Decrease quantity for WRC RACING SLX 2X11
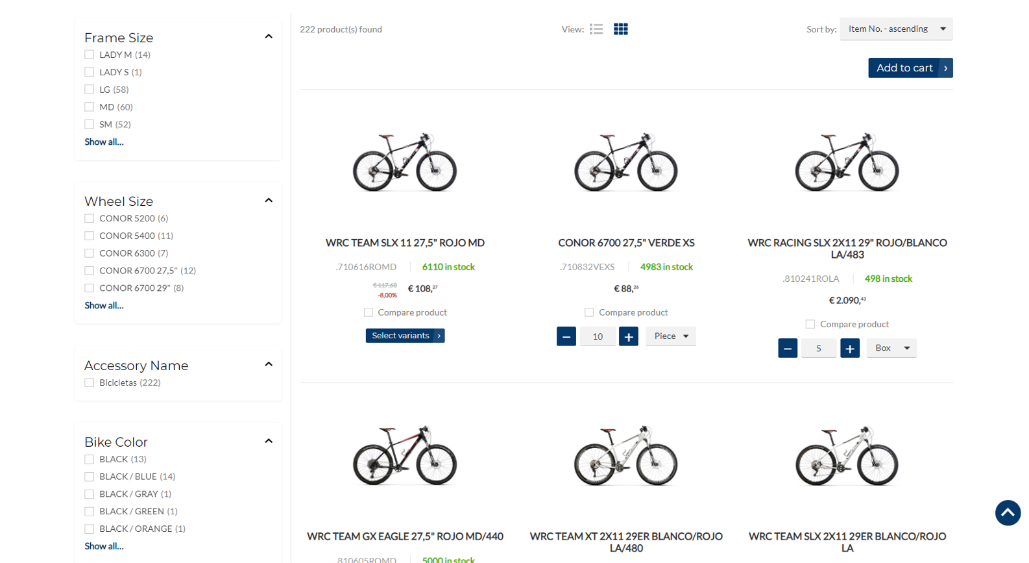Viewport: 1029px width, 563px height. tap(788, 348)
